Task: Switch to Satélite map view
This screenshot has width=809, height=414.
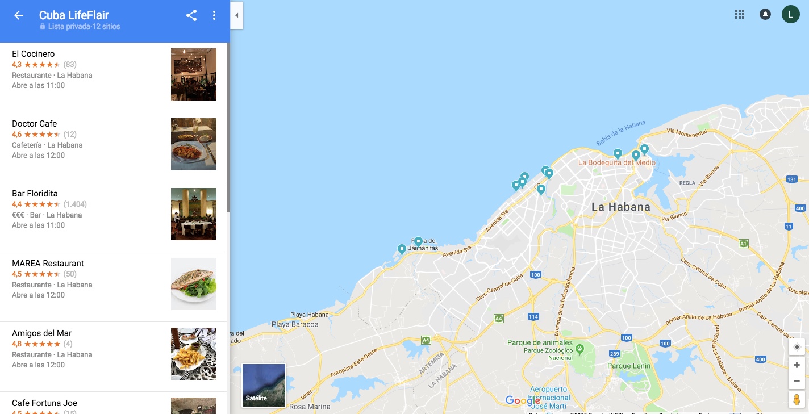Action: [264, 385]
